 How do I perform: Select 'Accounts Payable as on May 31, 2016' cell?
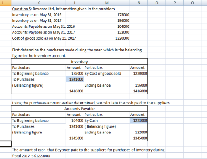pyautogui.click(x=43, y=27)
